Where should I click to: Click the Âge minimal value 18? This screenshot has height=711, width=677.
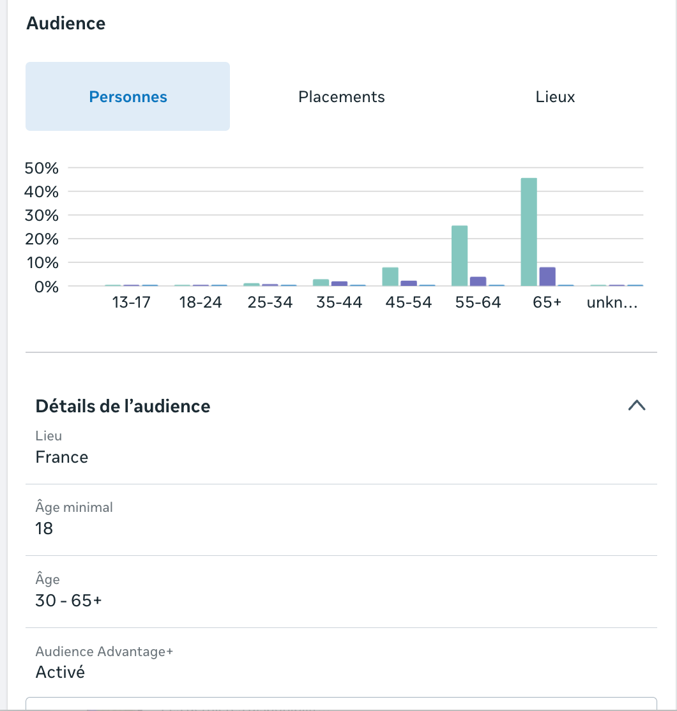(x=44, y=528)
